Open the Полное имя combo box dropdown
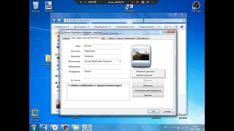This screenshot has width=234, height=131. [x=120, y=61]
